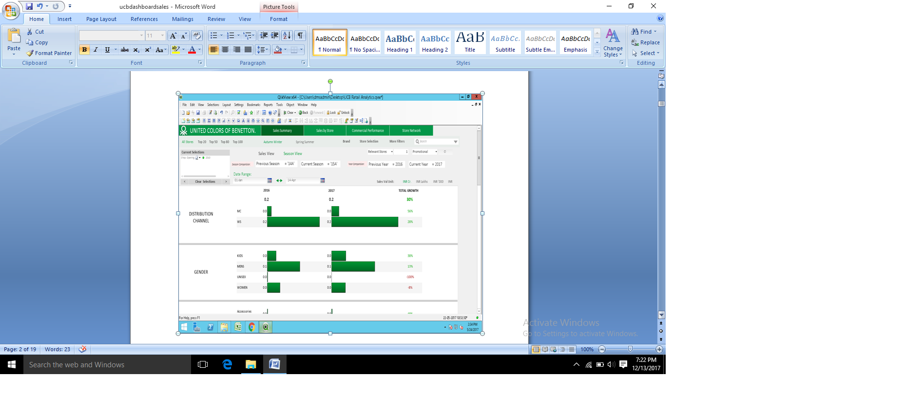Open Find in the Editing group
Image resolution: width=923 pixels, height=416 pixels.
(644, 32)
